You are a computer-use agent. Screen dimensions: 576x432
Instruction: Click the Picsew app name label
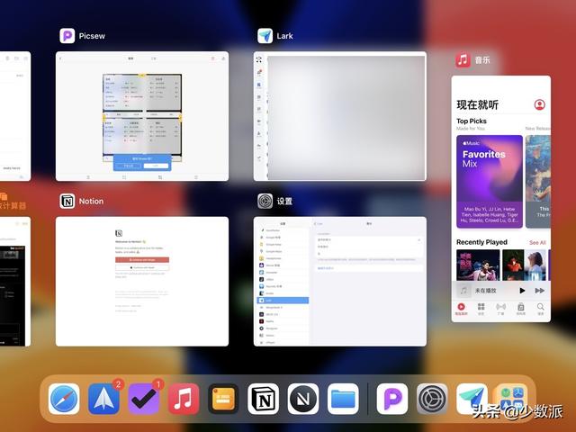[92, 36]
